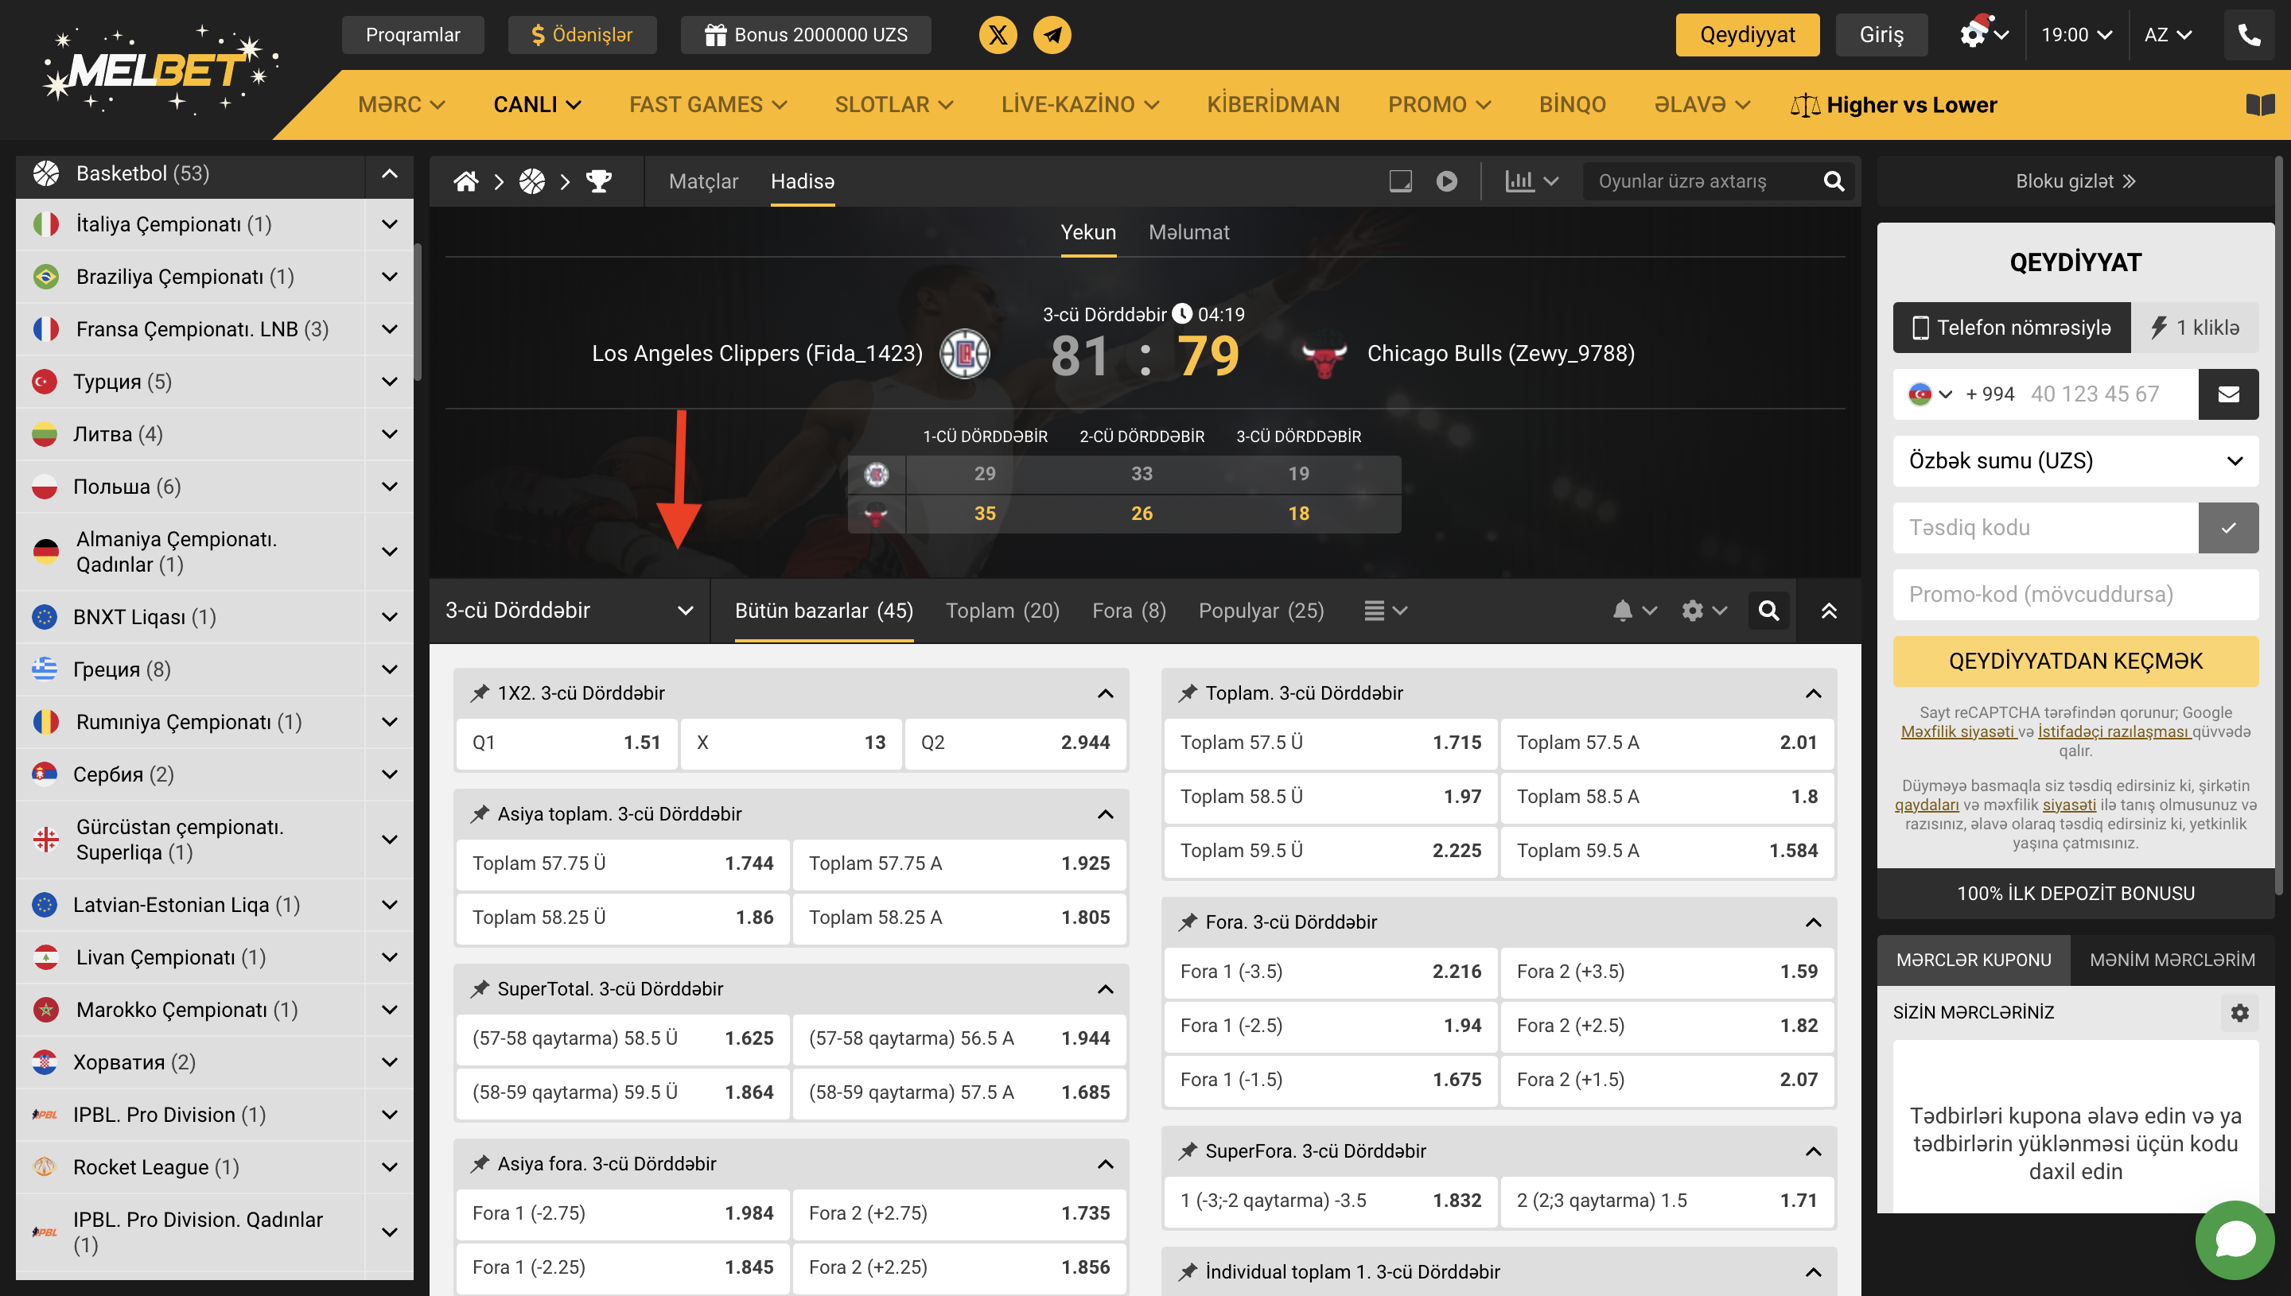Collapse all markets with double chevron icon
This screenshot has height=1296, width=2291.
[1829, 611]
